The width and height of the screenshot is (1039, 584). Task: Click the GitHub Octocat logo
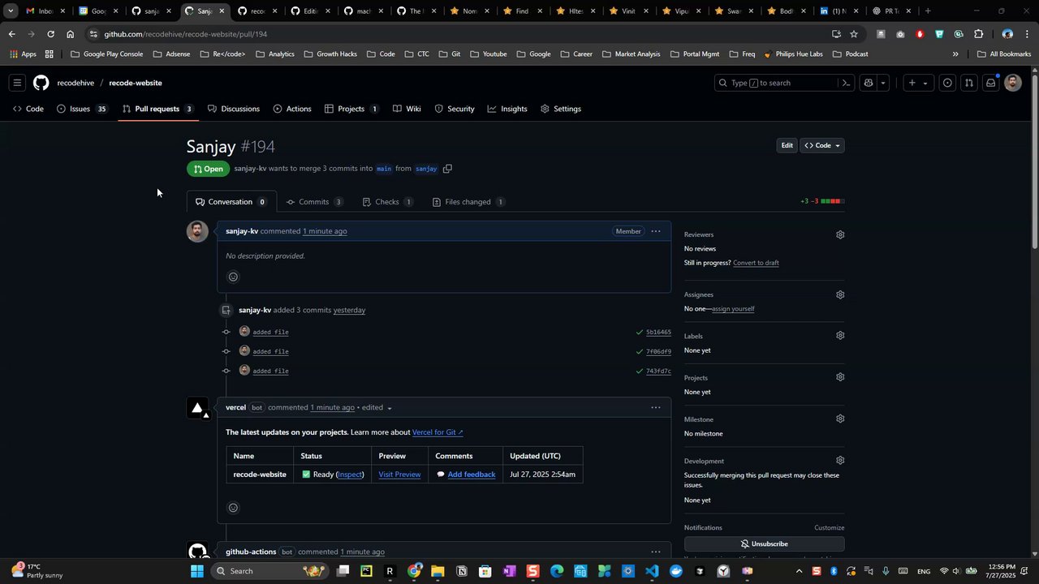pyautogui.click(x=41, y=83)
